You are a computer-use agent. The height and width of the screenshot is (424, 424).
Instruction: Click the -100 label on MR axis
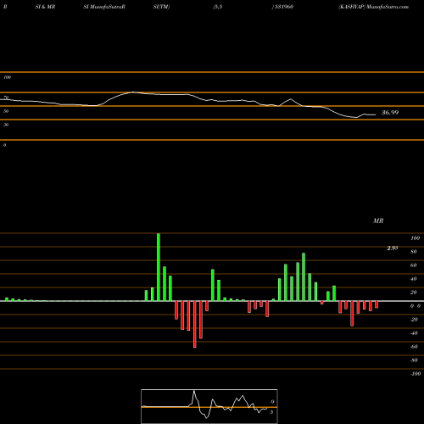416,374
